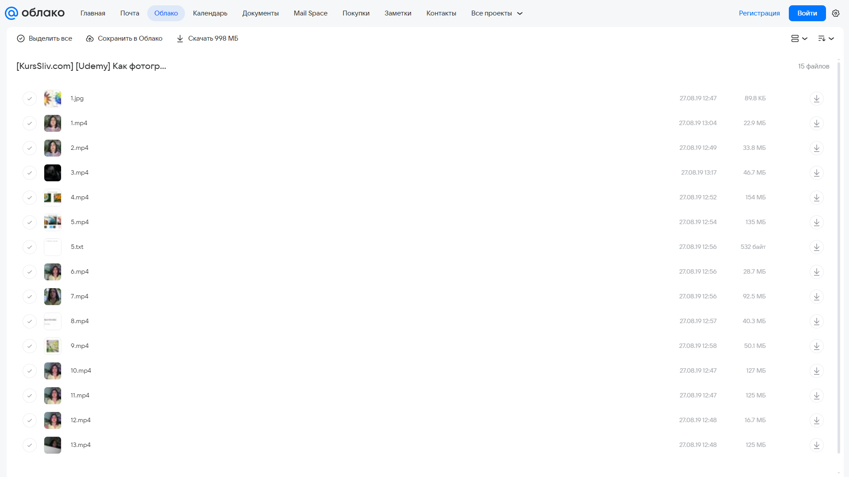Open the sort order dropdown
The image size is (849, 477).
coord(826,38)
